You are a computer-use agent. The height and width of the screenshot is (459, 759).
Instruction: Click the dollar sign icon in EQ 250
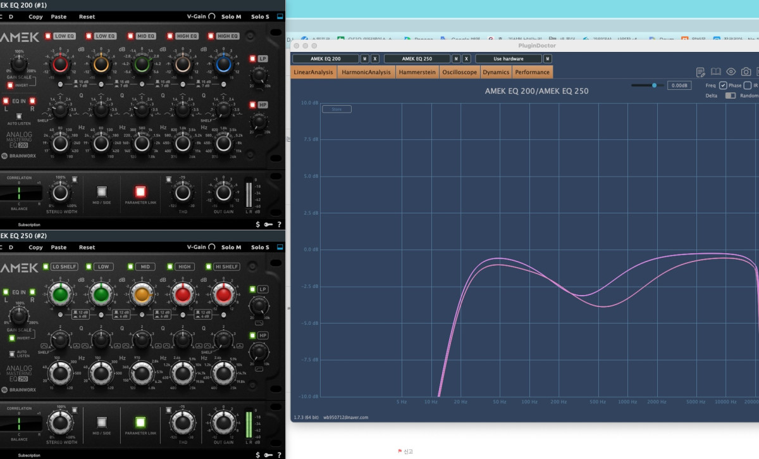point(257,455)
